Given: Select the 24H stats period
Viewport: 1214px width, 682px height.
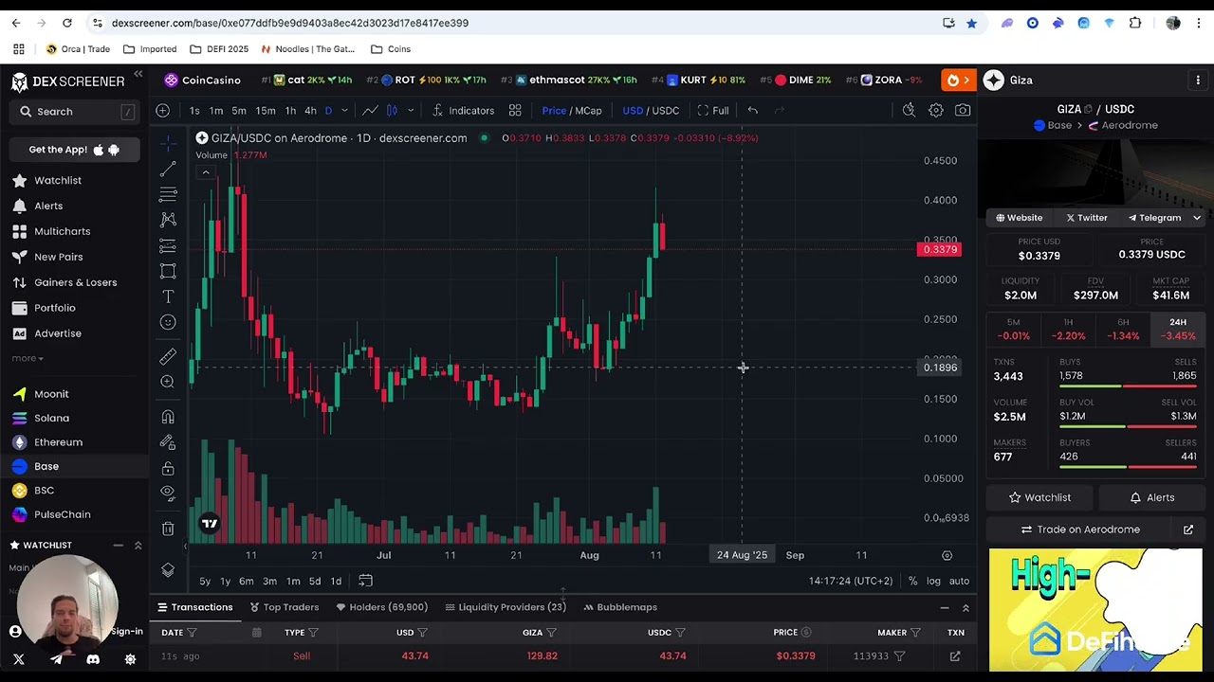Looking at the screenshot, I should [x=1178, y=330].
